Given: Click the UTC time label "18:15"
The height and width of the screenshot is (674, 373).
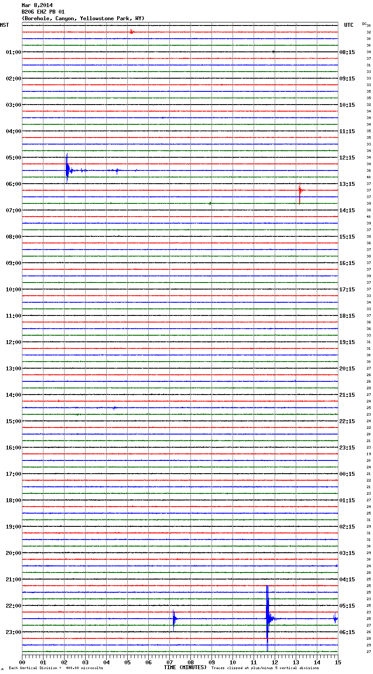Looking at the screenshot, I should pyautogui.click(x=347, y=316).
